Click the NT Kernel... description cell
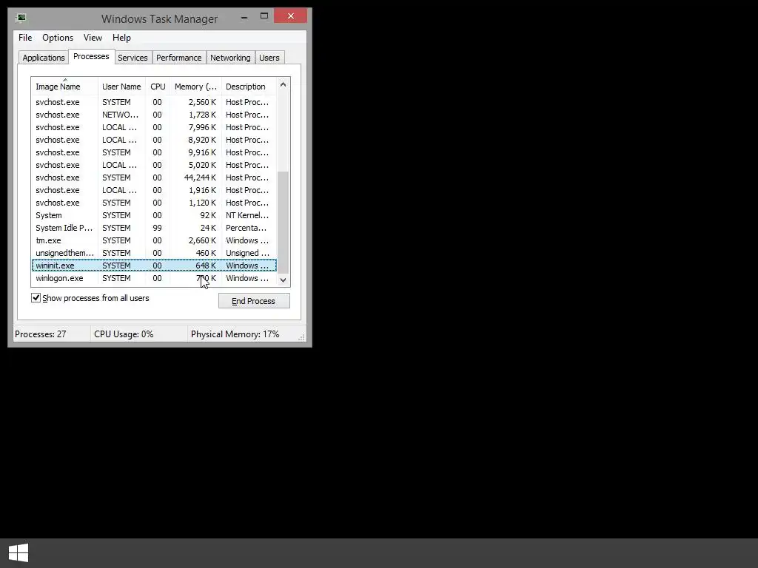The image size is (758, 568). tap(247, 215)
